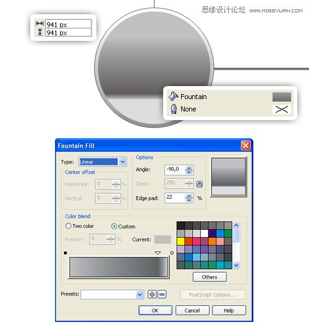The image size is (309, 335).
Task: Pick the yellow swatch in the palette
Action: tap(180, 241)
